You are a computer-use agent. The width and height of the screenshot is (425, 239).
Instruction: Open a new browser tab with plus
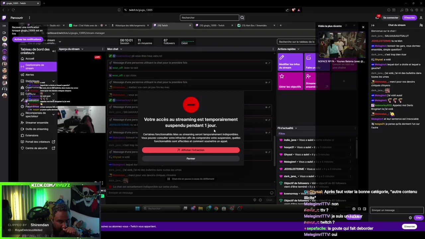click(44, 3)
